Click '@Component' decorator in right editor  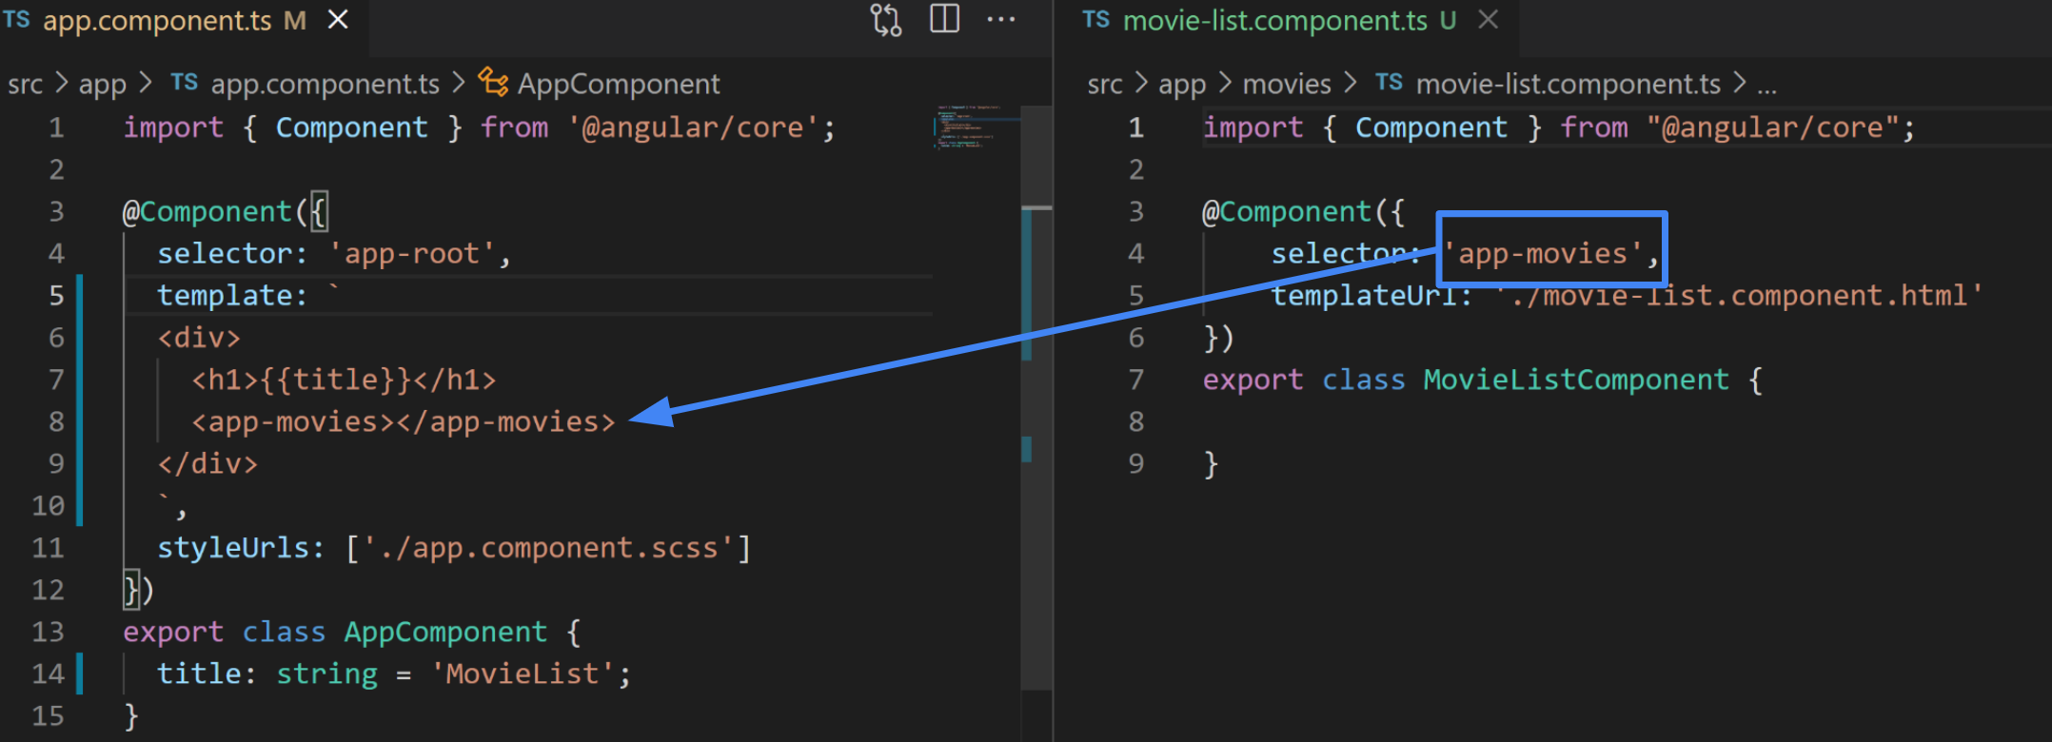[1286, 212]
